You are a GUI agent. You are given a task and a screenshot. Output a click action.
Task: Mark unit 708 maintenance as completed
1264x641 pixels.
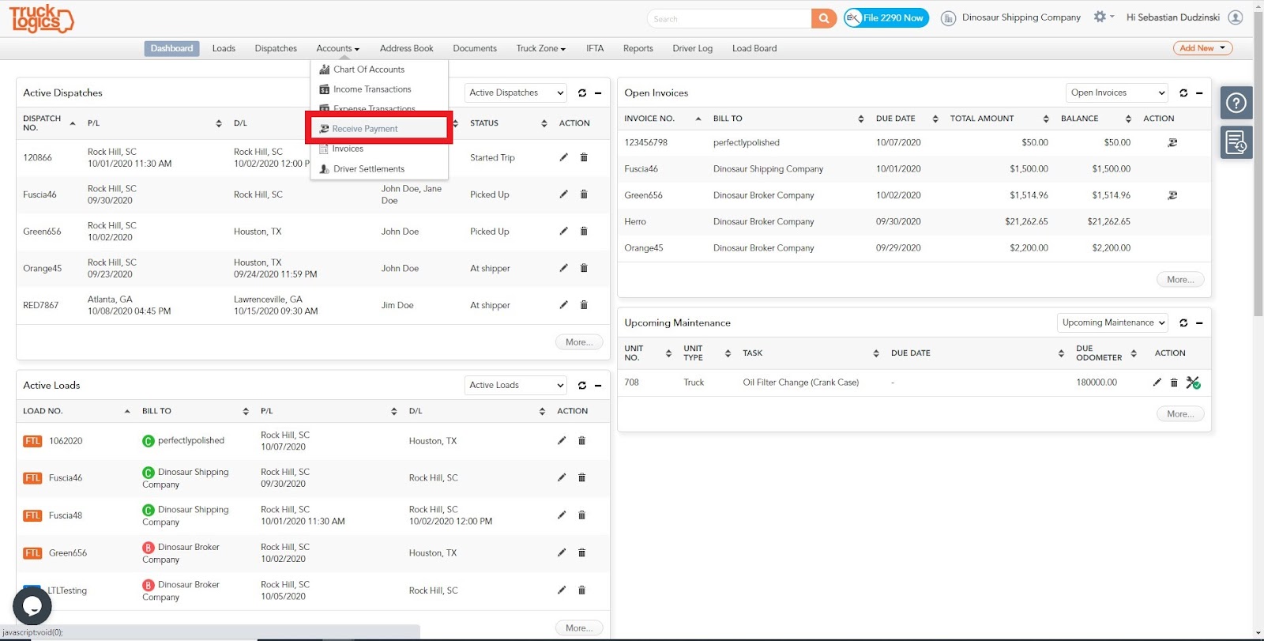(x=1193, y=383)
